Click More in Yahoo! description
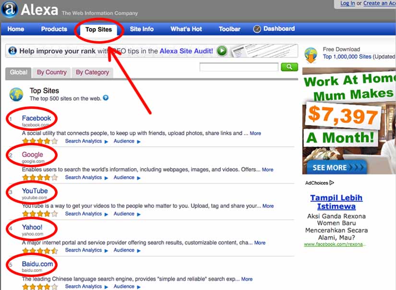Image resolution: width=396 pixels, height=290 pixels. [260, 243]
